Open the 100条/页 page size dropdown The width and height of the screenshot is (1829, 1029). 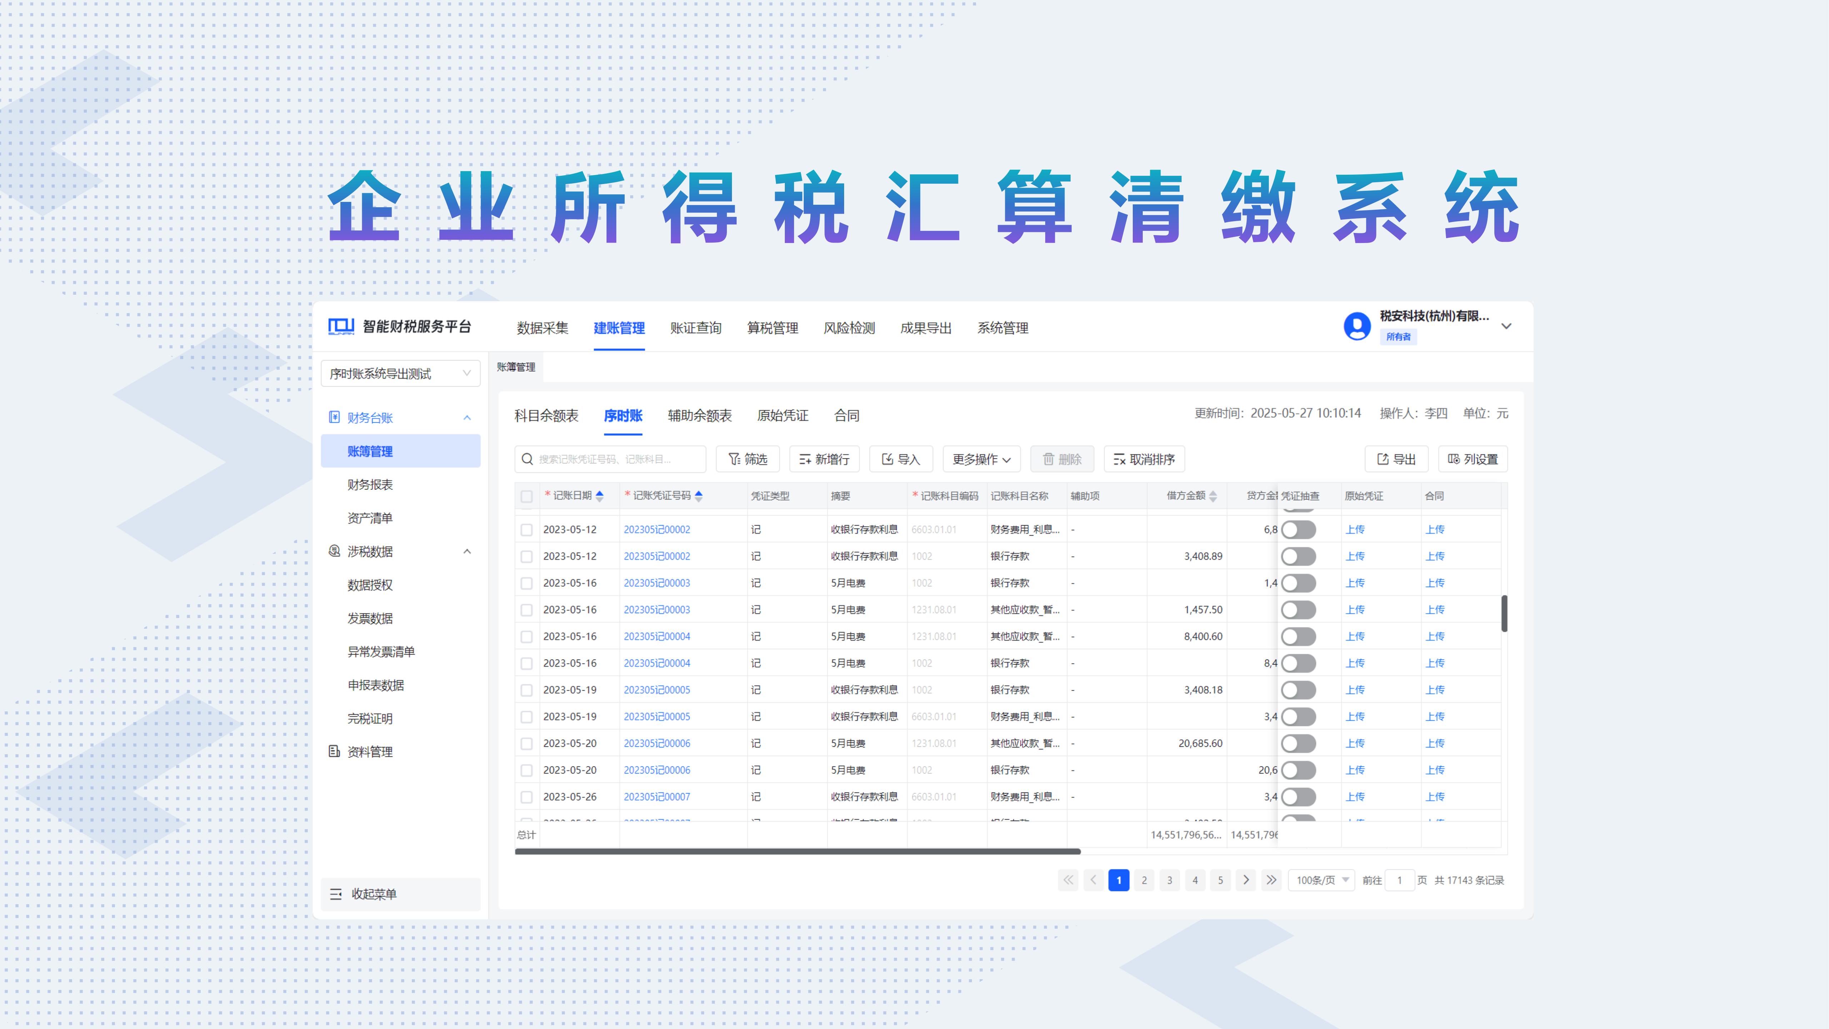pos(1321,881)
